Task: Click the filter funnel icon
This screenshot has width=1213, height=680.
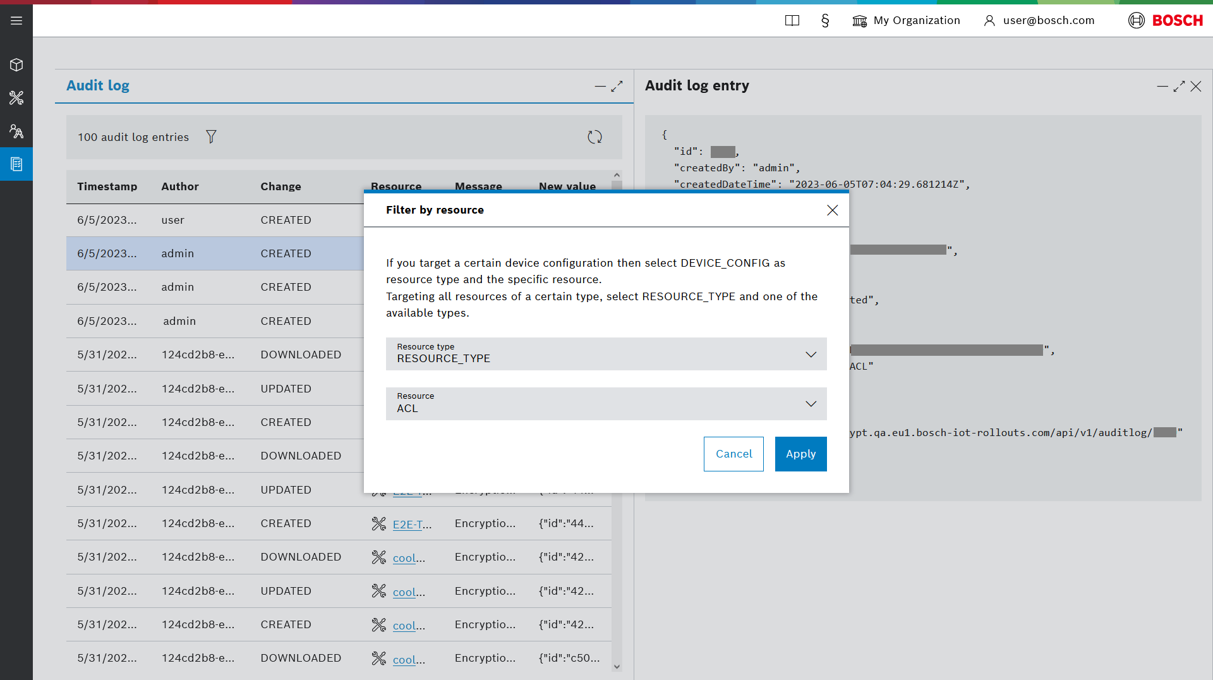Action: [x=211, y=137]
